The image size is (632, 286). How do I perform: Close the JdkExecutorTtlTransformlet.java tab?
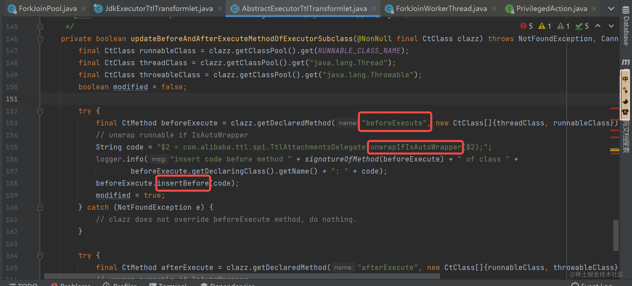(220, 9)
